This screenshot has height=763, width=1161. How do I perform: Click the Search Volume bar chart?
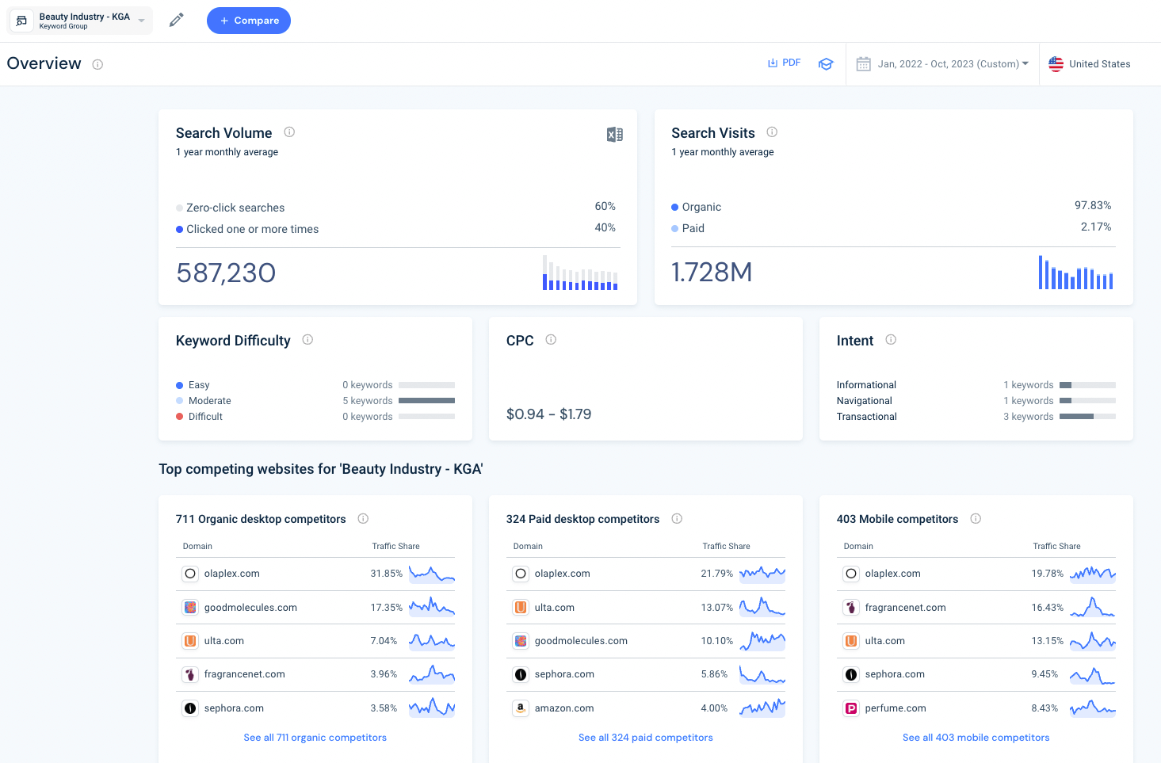pos(580,273)
